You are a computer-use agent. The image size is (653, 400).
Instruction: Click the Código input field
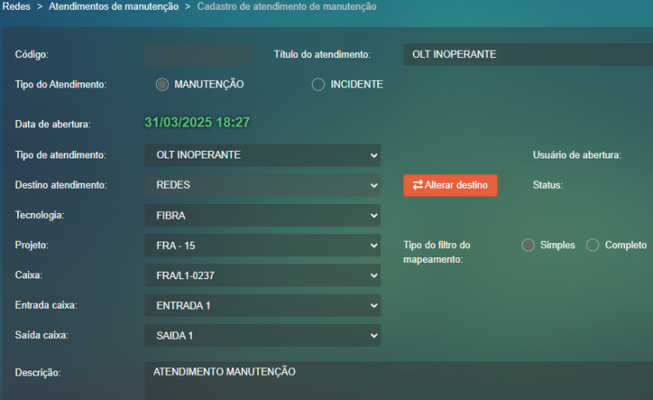point(198,55)
